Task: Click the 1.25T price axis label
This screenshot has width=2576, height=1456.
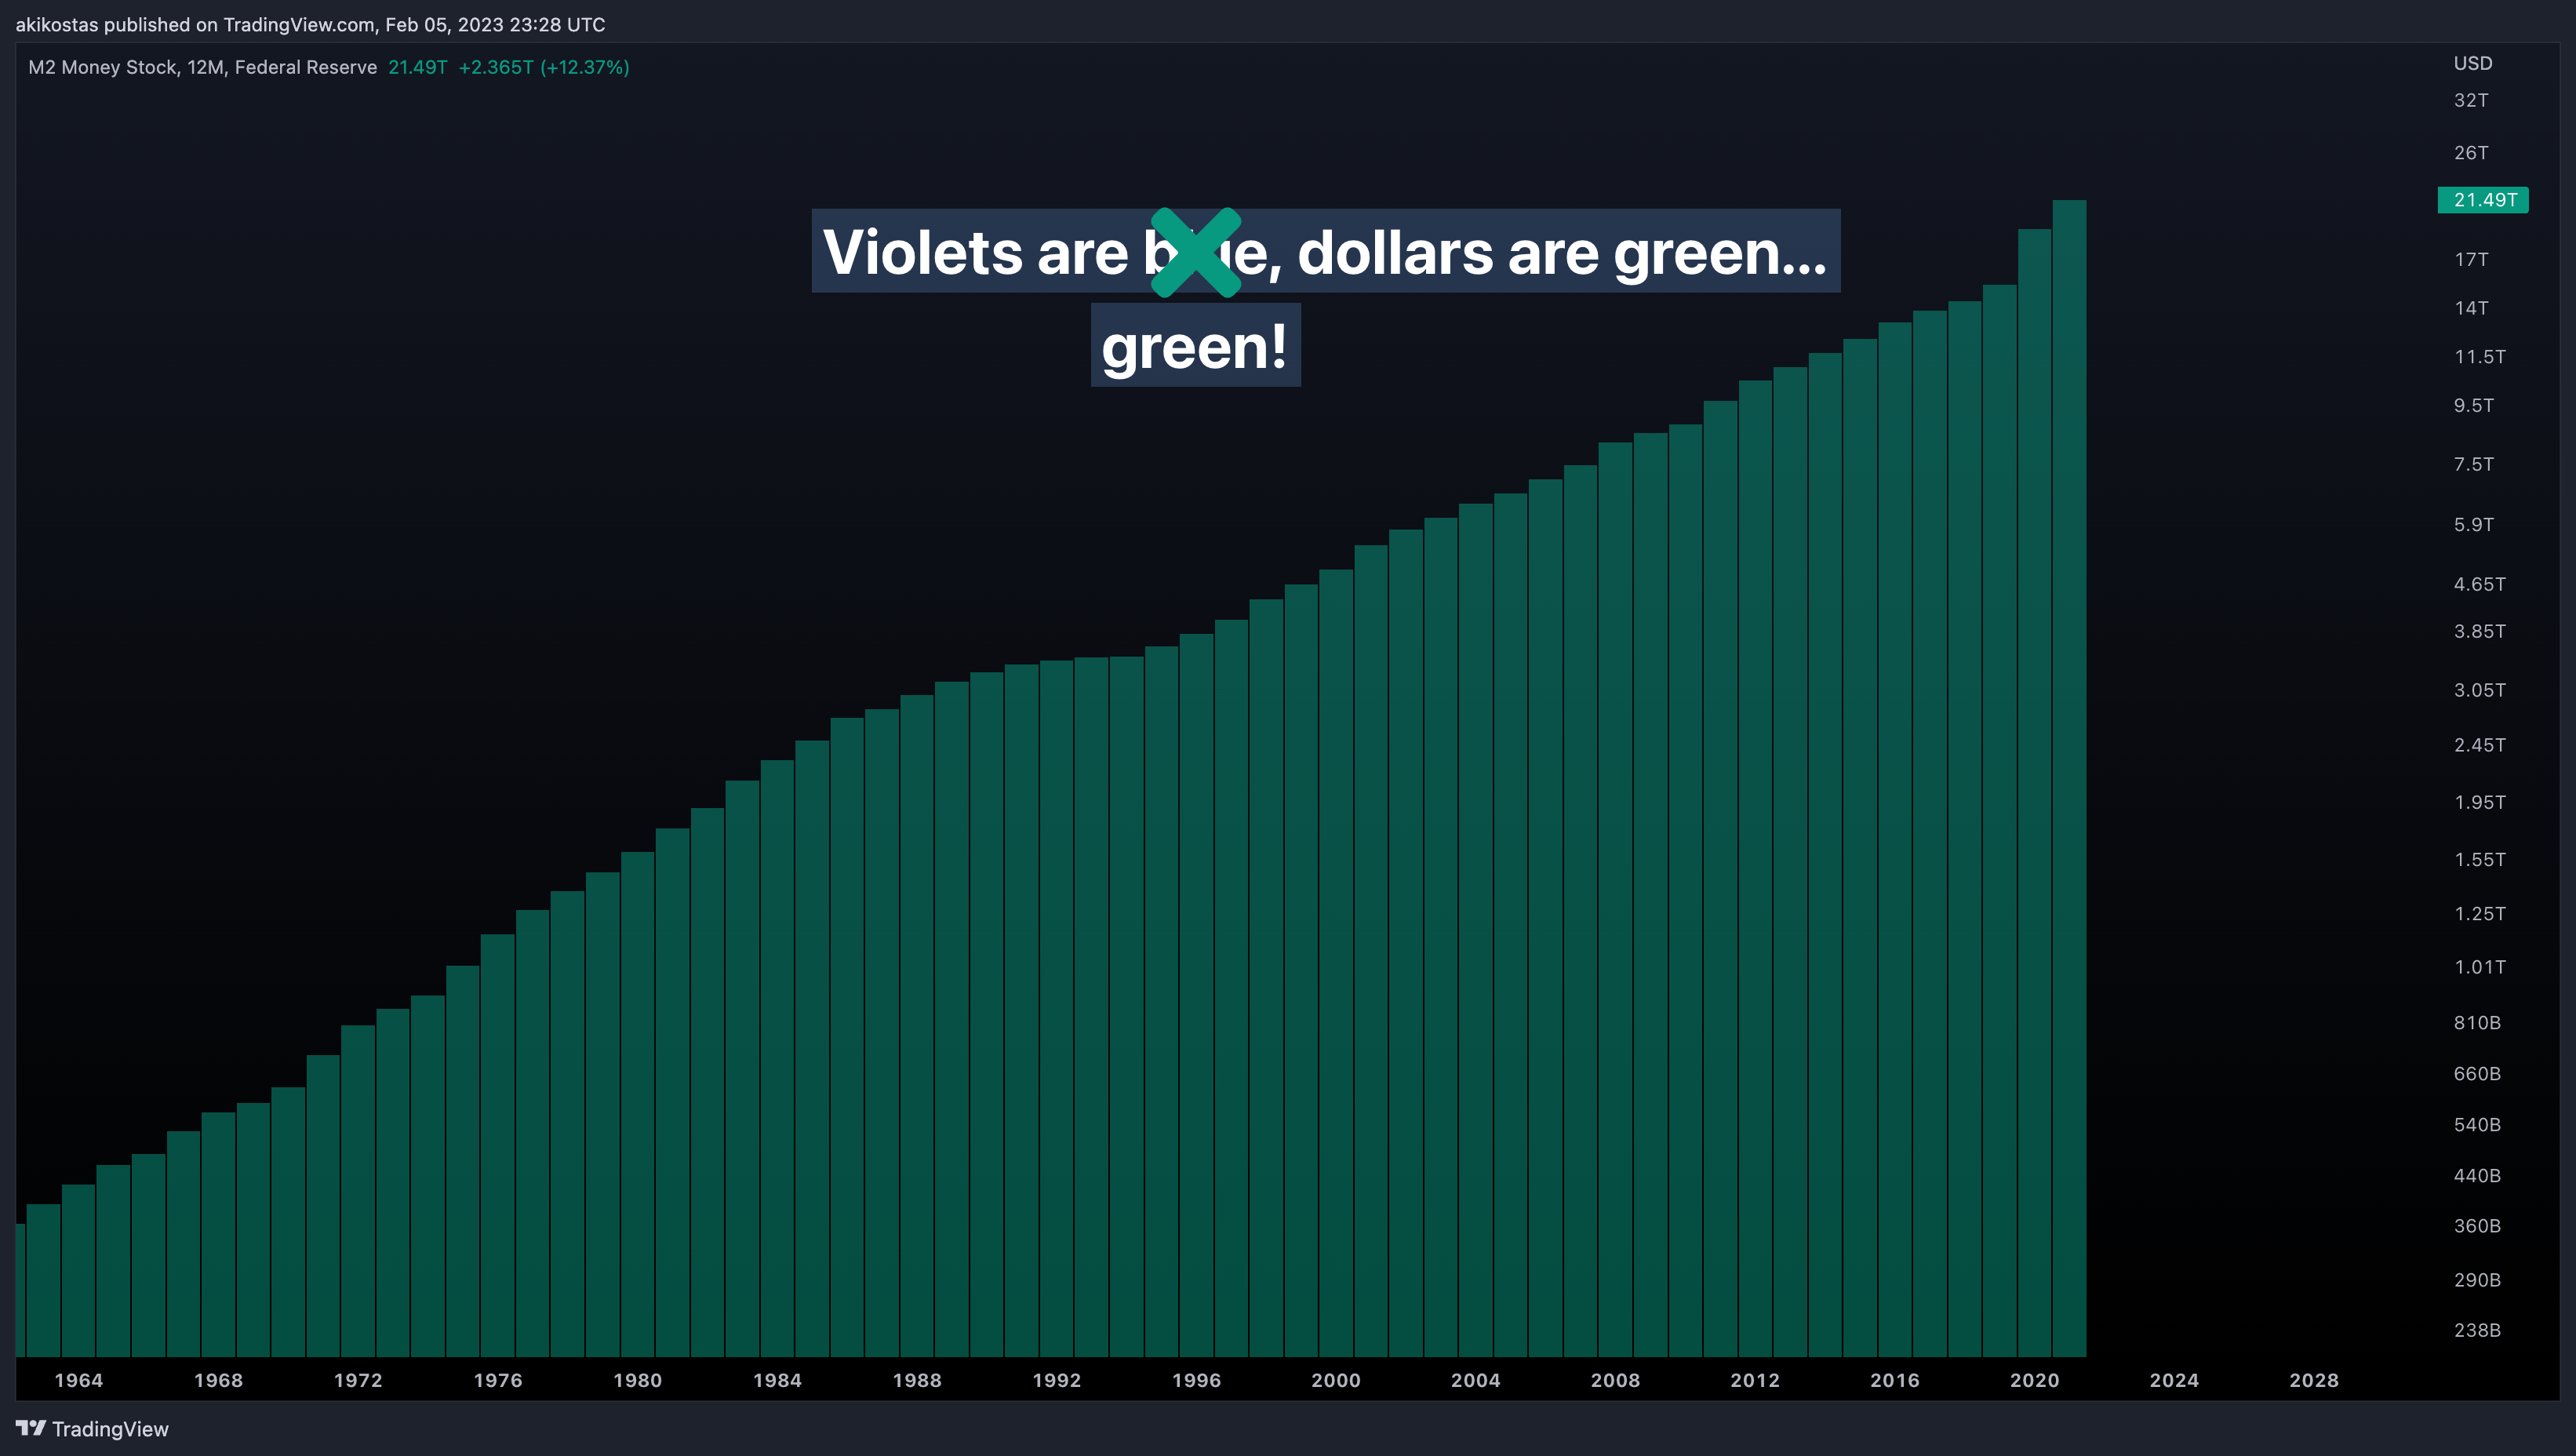Action: 2480,914
